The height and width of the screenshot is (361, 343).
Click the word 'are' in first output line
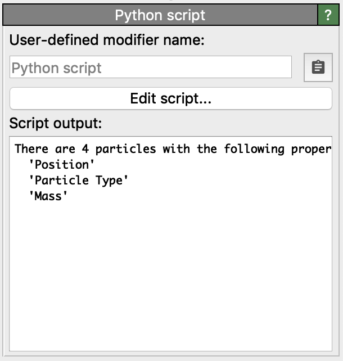click(65, 149)
